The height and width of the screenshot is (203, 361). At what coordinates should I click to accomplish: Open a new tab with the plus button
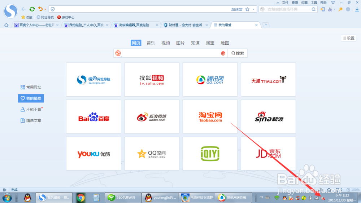(x=266, y=25)
